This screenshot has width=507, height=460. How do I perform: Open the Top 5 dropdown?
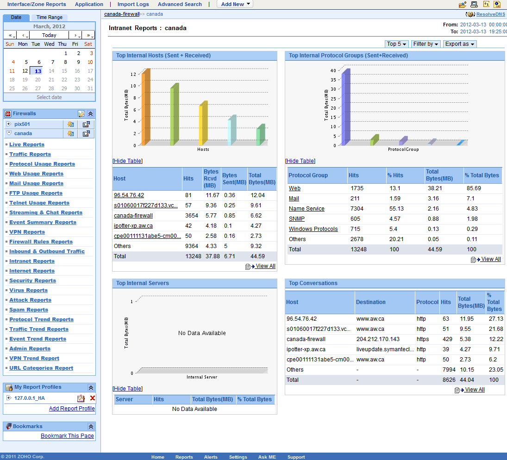coord(397,44)
